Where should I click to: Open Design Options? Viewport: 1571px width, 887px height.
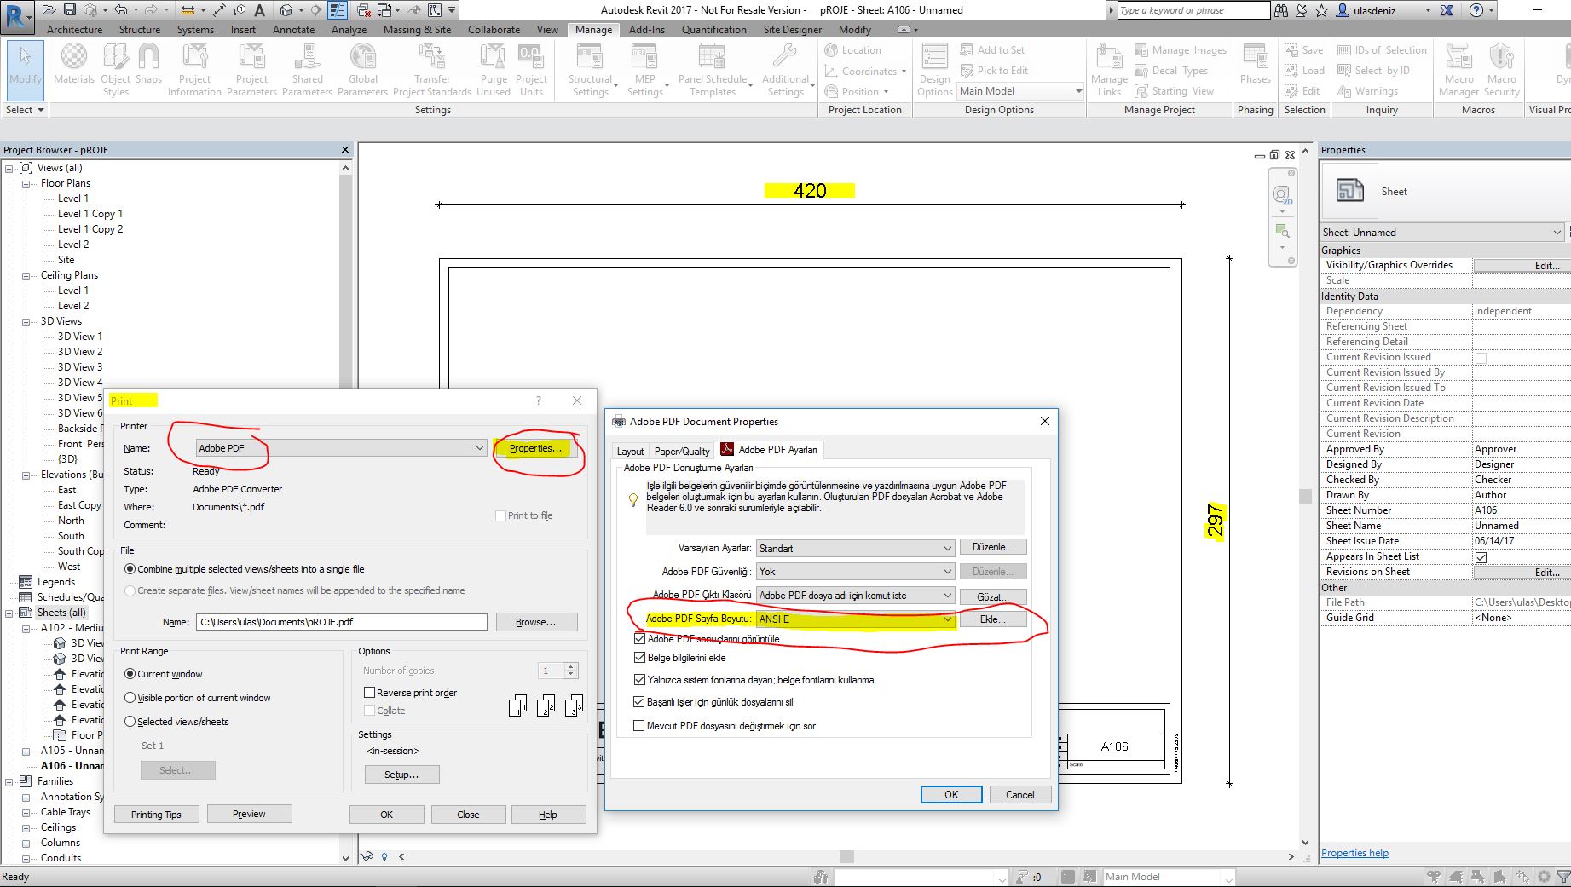[x=935, y=70]
